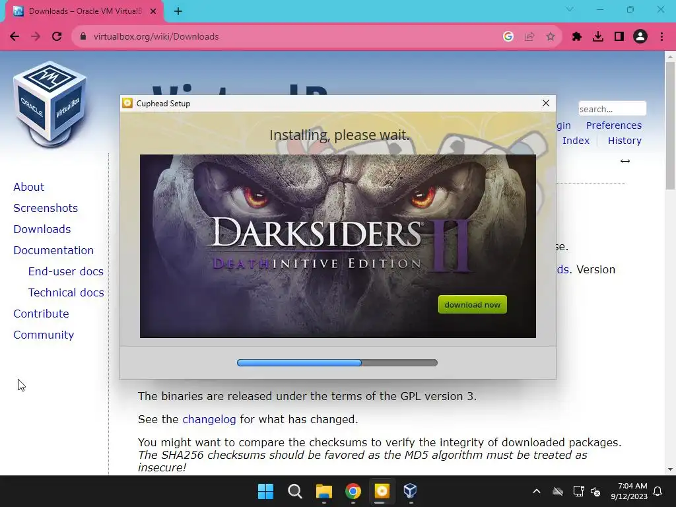Click the browser forward arrow
The width and height of the screenshot is (676, 507).
[36, 37]
